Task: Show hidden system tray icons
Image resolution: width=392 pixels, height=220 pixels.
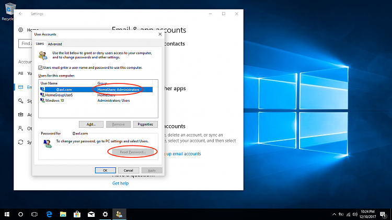Action: [335, 214]
